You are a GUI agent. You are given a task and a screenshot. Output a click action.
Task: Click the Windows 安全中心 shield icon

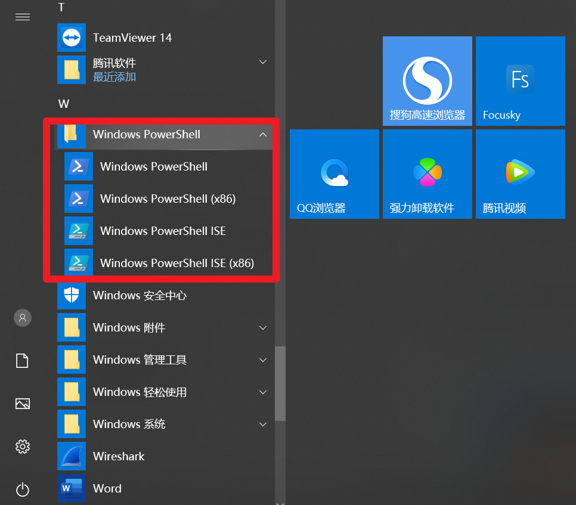point(72,295)
